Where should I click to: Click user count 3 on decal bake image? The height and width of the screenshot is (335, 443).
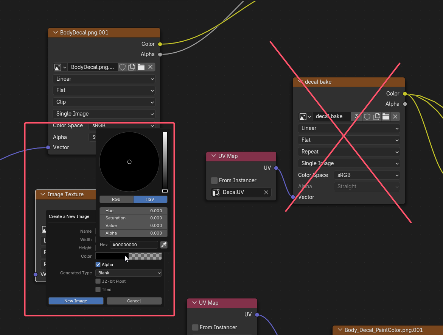pyautogui.click(x=356, y=117)
